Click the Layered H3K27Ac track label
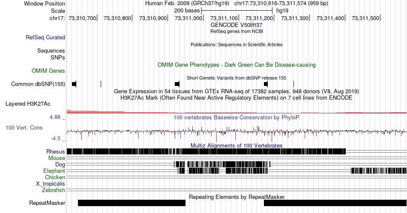 click(x=28, y=104)
